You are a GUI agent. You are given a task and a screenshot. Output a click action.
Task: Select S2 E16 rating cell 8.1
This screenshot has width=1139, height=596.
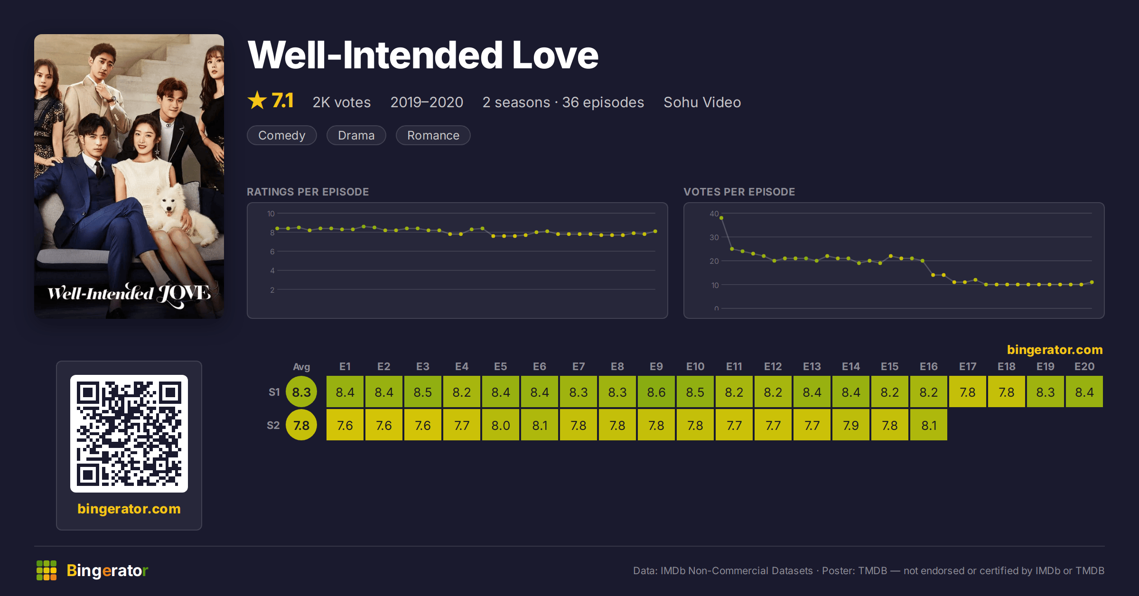929,425
